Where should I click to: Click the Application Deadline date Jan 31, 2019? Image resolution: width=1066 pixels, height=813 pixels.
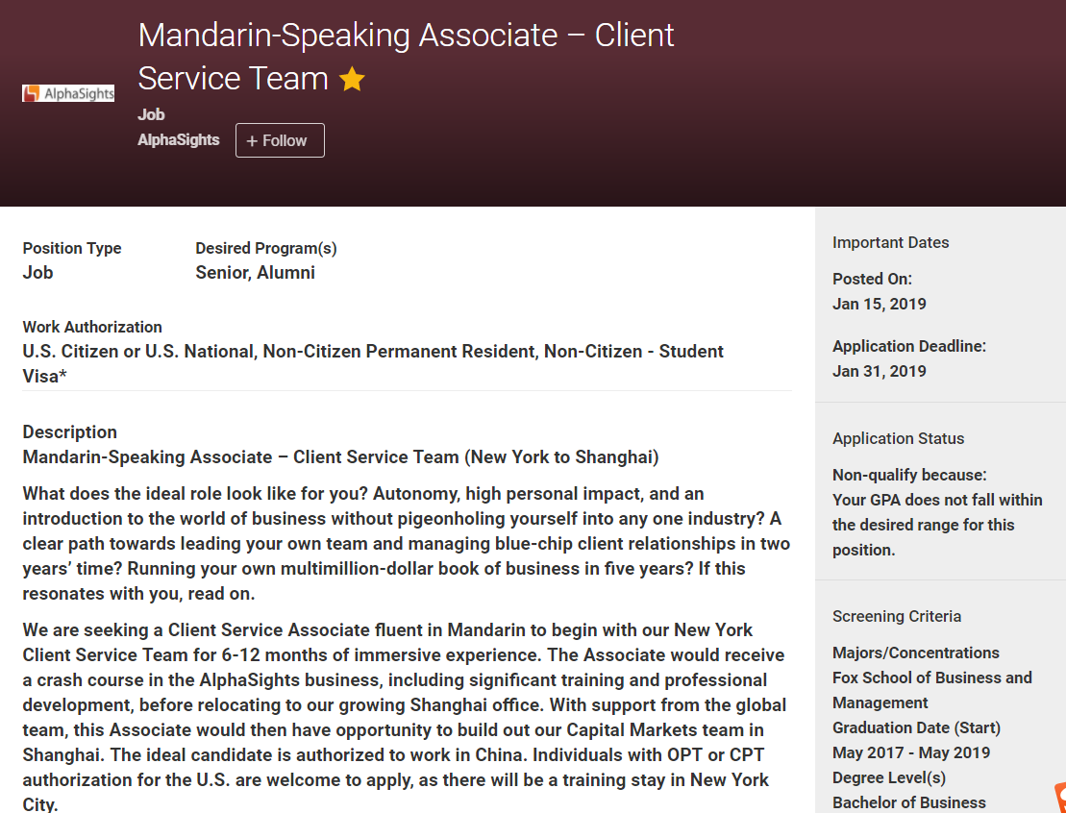tap(880, 371)
